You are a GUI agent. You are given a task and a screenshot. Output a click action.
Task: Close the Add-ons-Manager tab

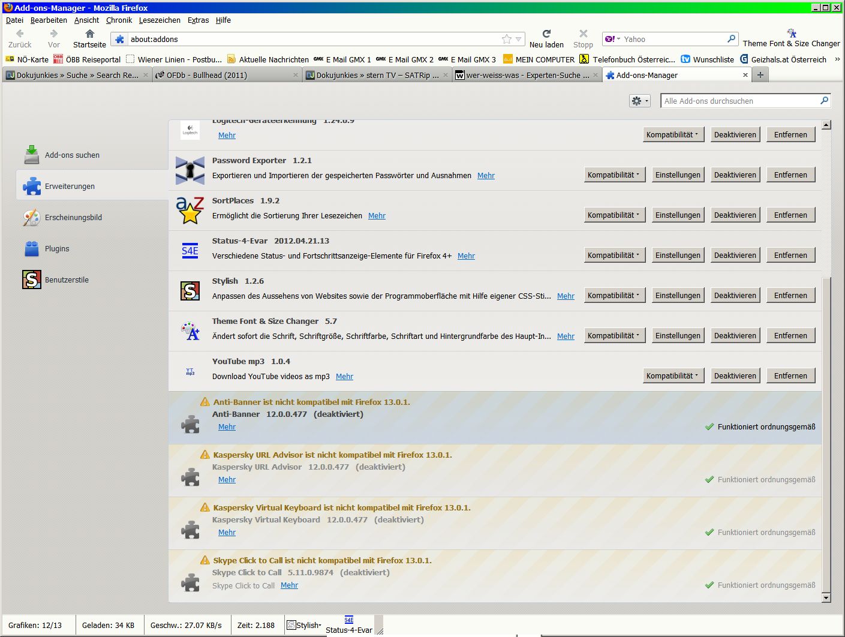pyautogui.click(x=745, y=75)
